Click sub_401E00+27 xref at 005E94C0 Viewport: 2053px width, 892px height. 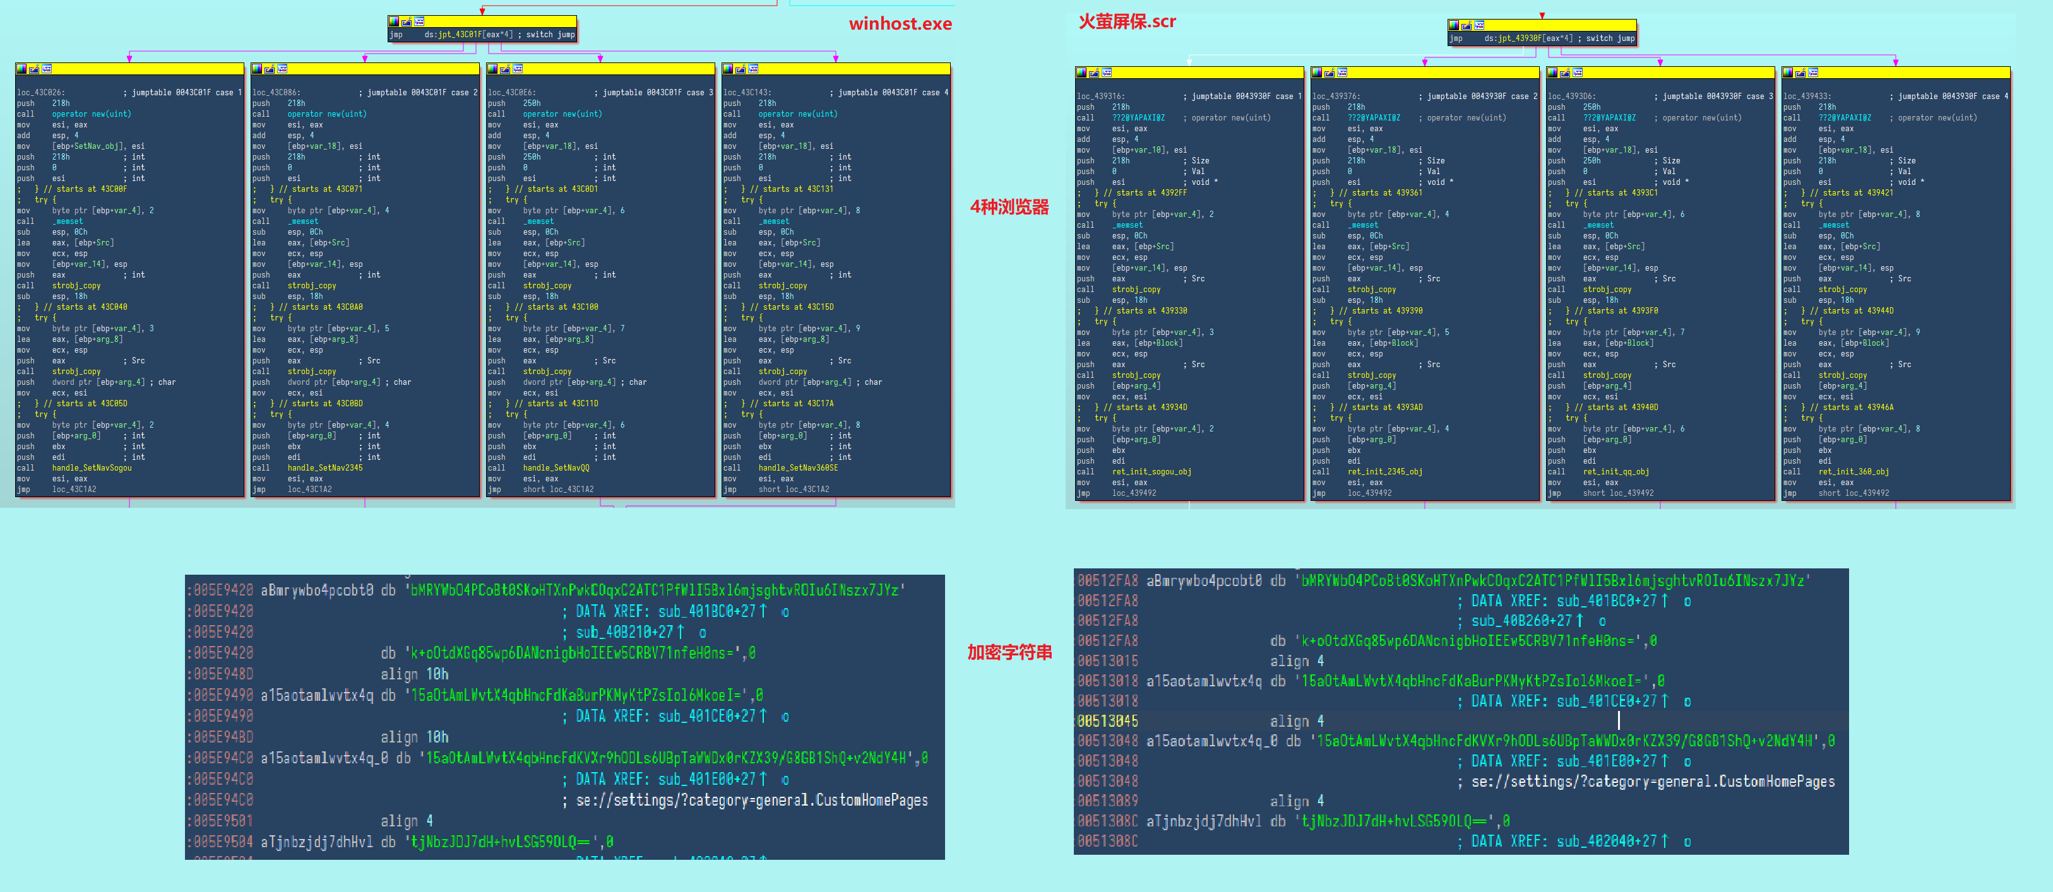tap(706, 780)
